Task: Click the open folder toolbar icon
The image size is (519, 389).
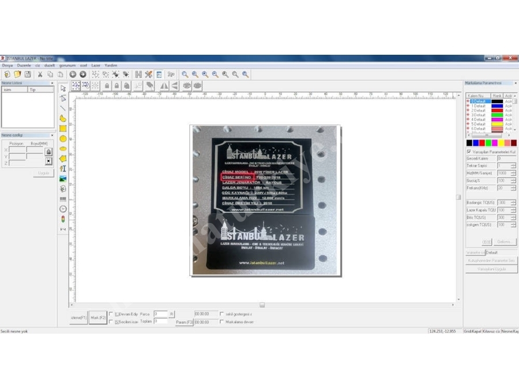Action: point(17,74)
